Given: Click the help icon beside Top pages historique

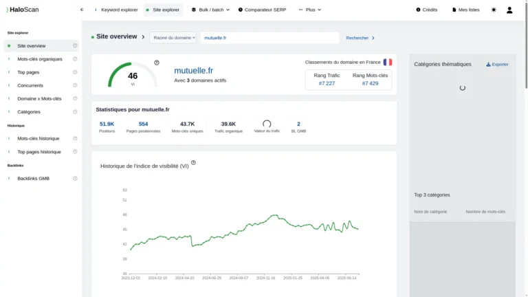Looking at the screenshot, I should click(75, 151).
